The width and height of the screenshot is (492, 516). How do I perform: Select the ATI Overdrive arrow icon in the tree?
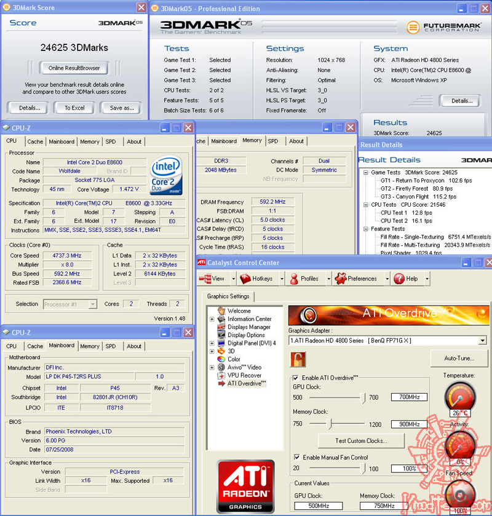221,383
